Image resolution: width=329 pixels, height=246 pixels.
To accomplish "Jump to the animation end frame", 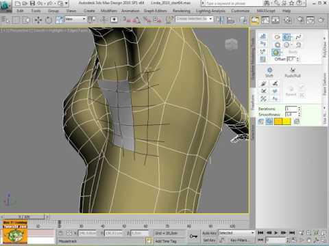I will click(x=292, y=233).
